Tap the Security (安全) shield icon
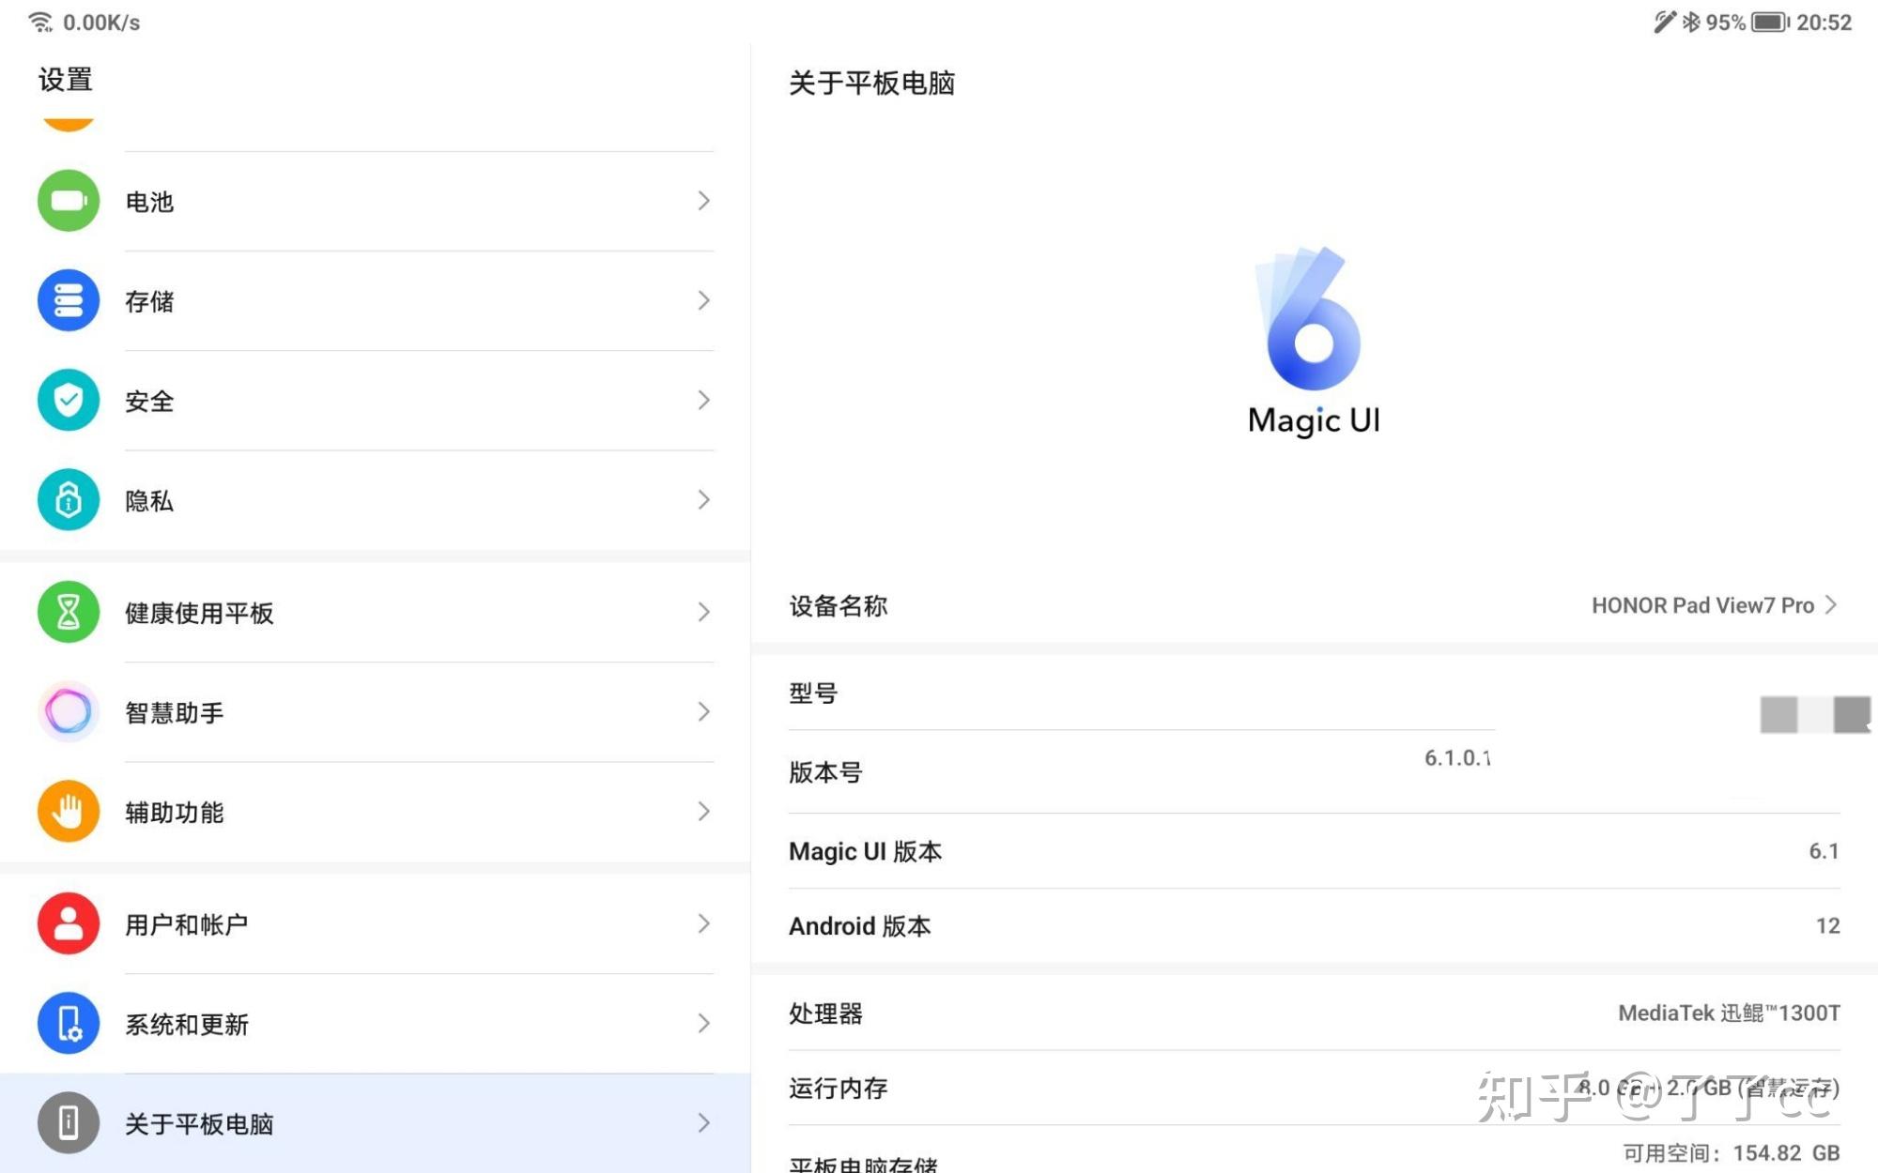Viewport: 1878px width, 1173px height. pos(69,401)
